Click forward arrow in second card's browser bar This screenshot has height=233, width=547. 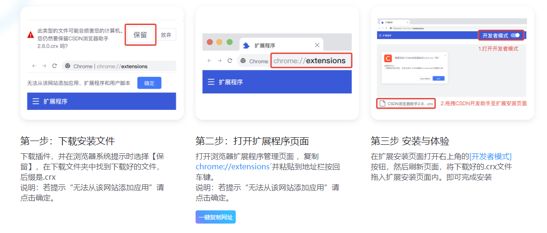pos(220,60)
